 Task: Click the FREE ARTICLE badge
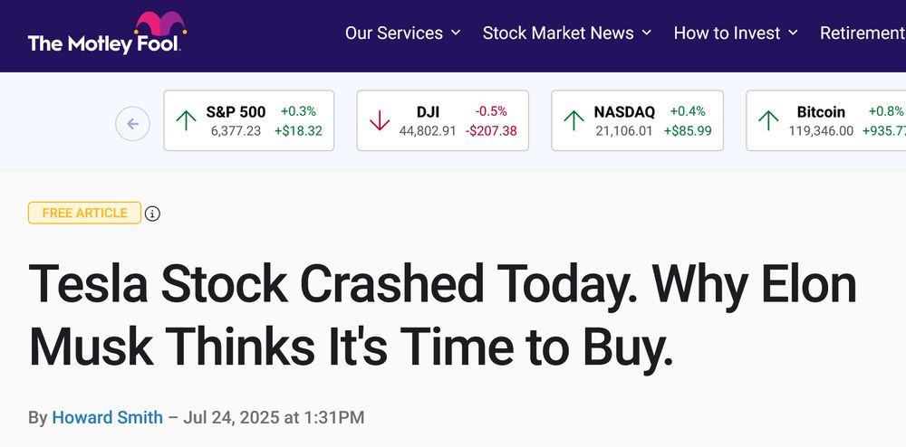[x=84, y=213]
